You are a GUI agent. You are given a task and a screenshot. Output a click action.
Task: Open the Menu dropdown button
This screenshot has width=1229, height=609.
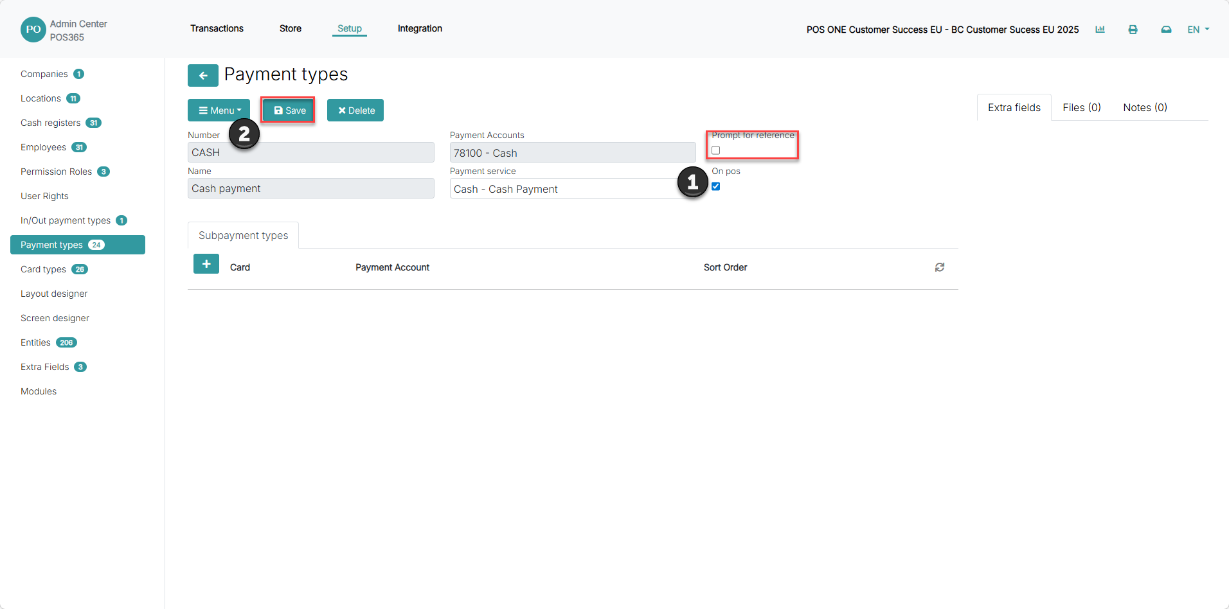pos(219,110)
